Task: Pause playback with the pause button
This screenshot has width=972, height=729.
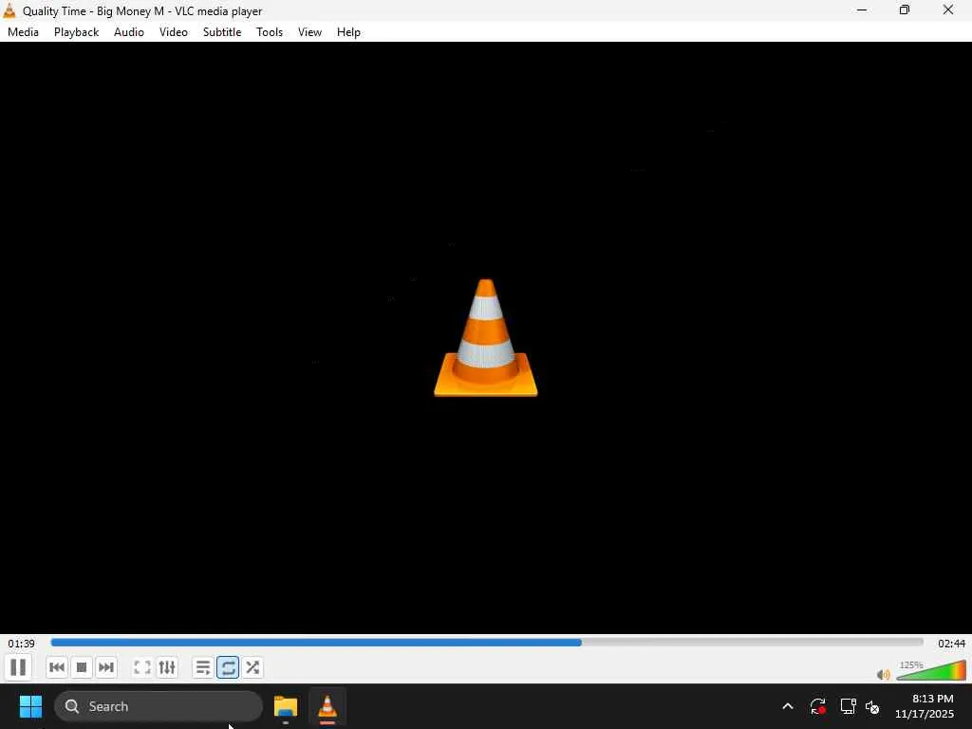Action: coord(18,667)
